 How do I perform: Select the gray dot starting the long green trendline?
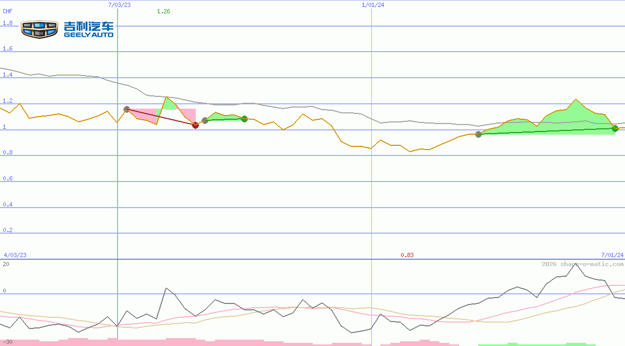pos(478,135)
